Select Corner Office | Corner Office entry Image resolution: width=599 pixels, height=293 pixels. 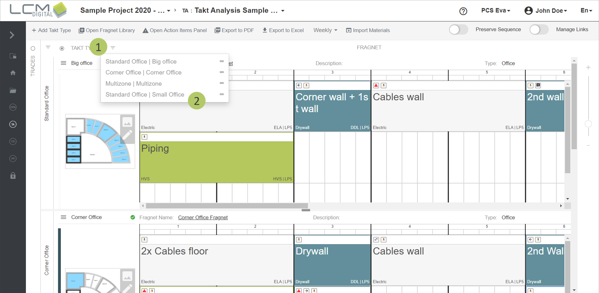tap(143, 72)
